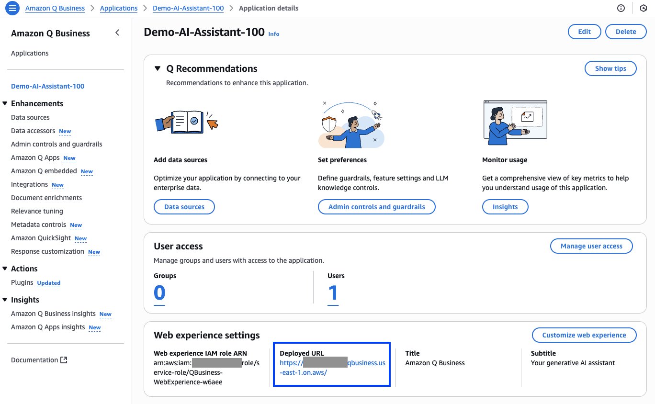Image resolution: width=655 pixels, height=404 pixels.
Task: Click the Groups count 0 link
Action: [159, 293]
